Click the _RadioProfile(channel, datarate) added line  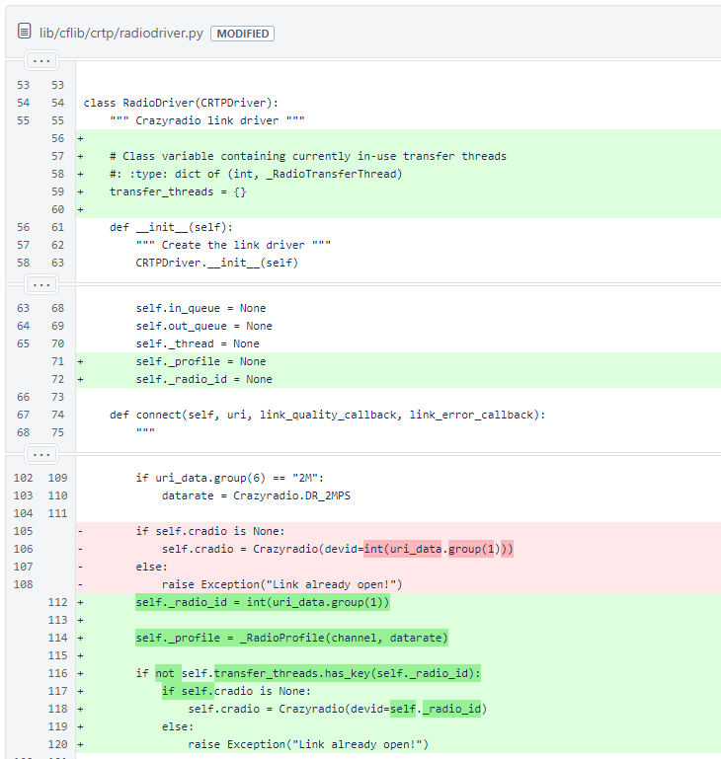click(x=291, y=638)
